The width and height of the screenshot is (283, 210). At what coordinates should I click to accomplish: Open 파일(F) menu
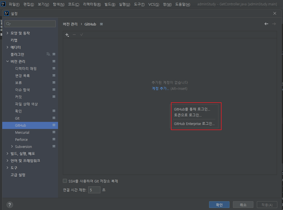coord(14,4)
